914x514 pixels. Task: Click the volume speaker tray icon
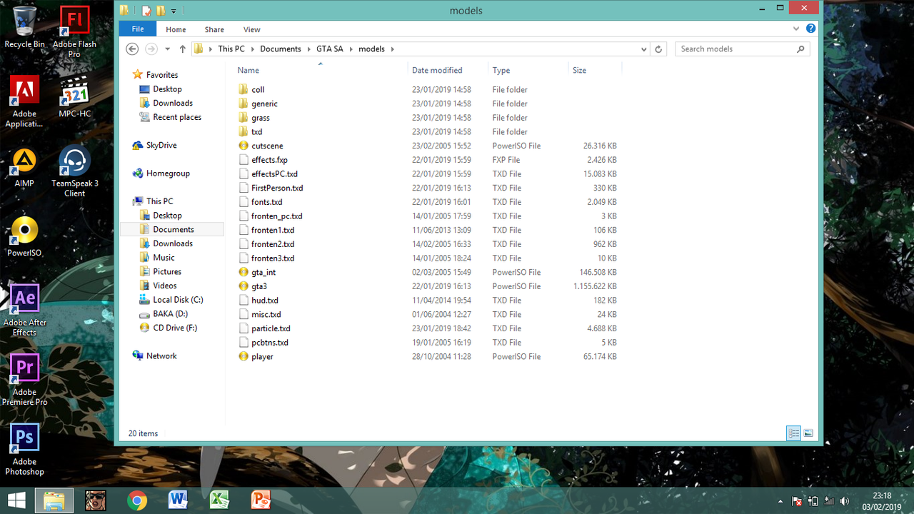click(x=845, y=501)
